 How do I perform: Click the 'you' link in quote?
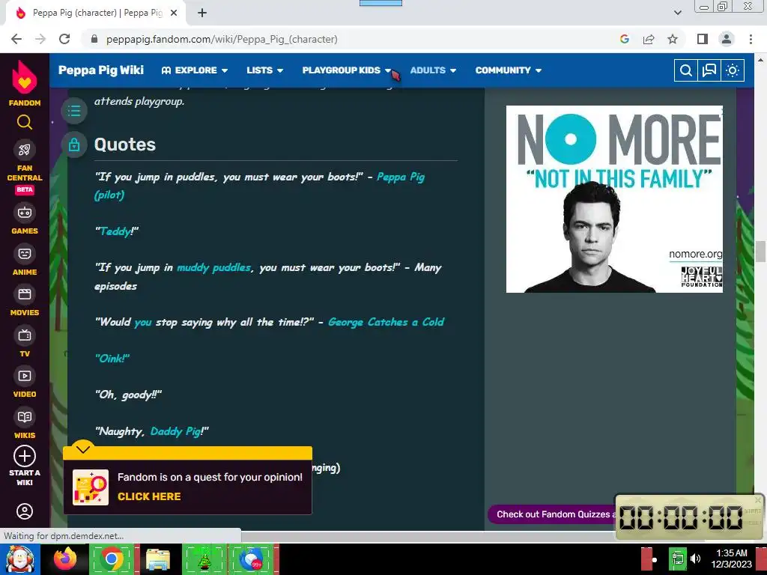143,322
